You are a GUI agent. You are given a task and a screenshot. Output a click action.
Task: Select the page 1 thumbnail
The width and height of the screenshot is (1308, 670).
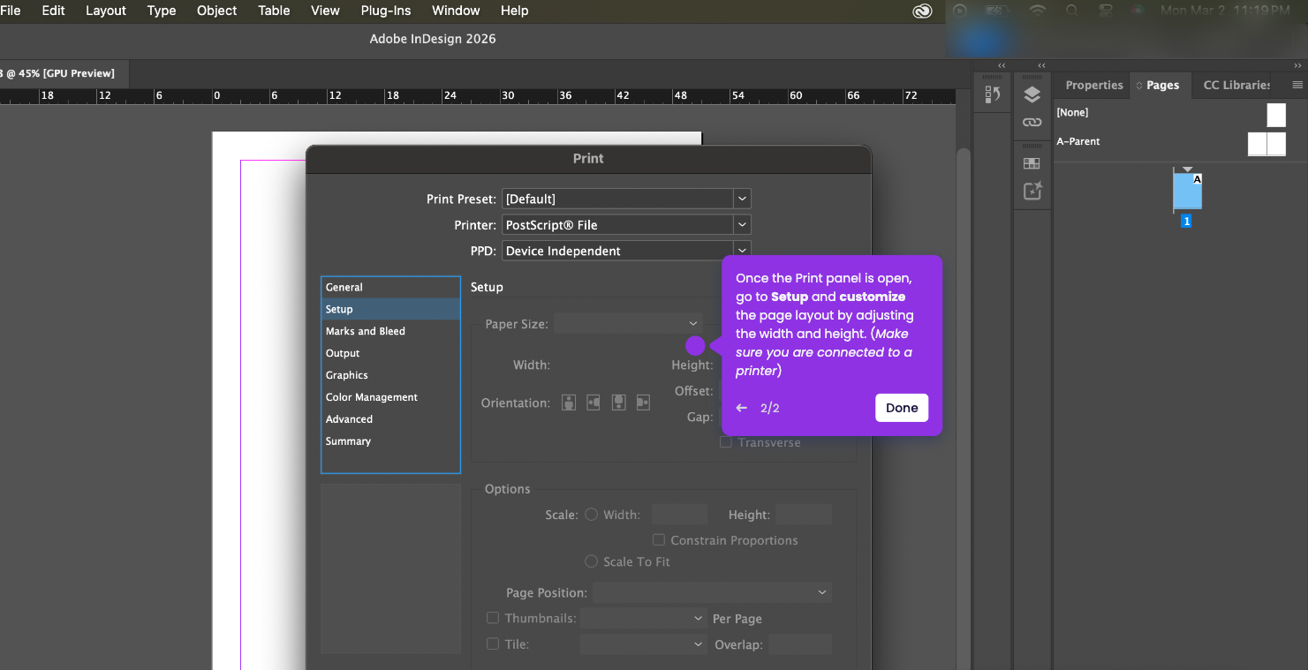pyautogui.click(x=1187, y=192)
